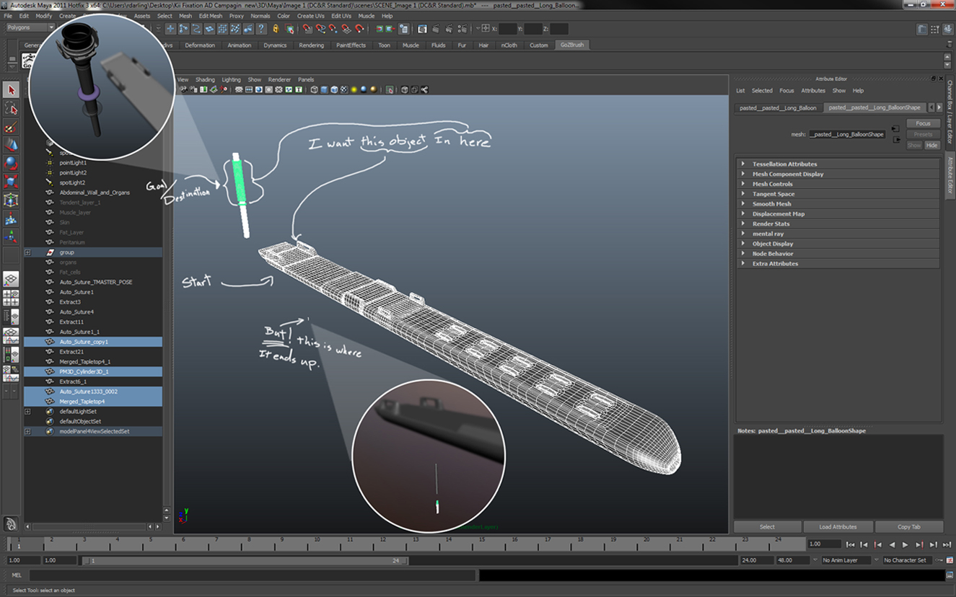The width and height of the screenshot is (956, 597).
Task: Switch to pasted__pasted__Long_Balloon tab
Action: coord(778,107)
